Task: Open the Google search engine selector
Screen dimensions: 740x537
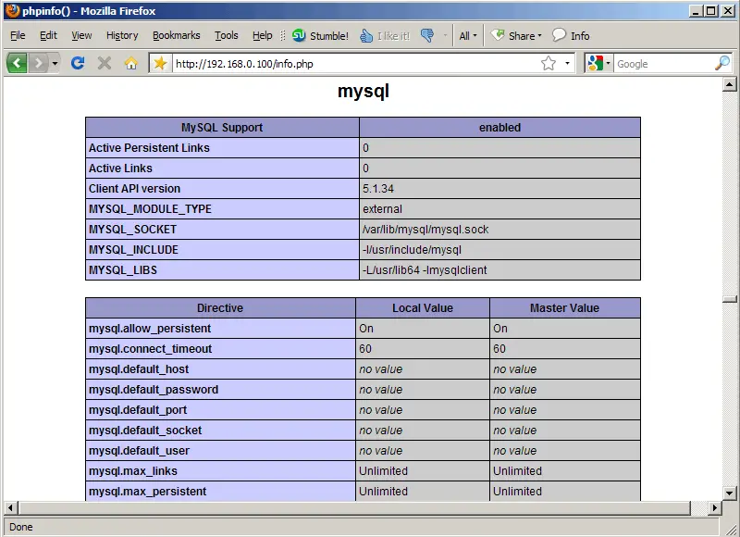Action: point(598,63)
